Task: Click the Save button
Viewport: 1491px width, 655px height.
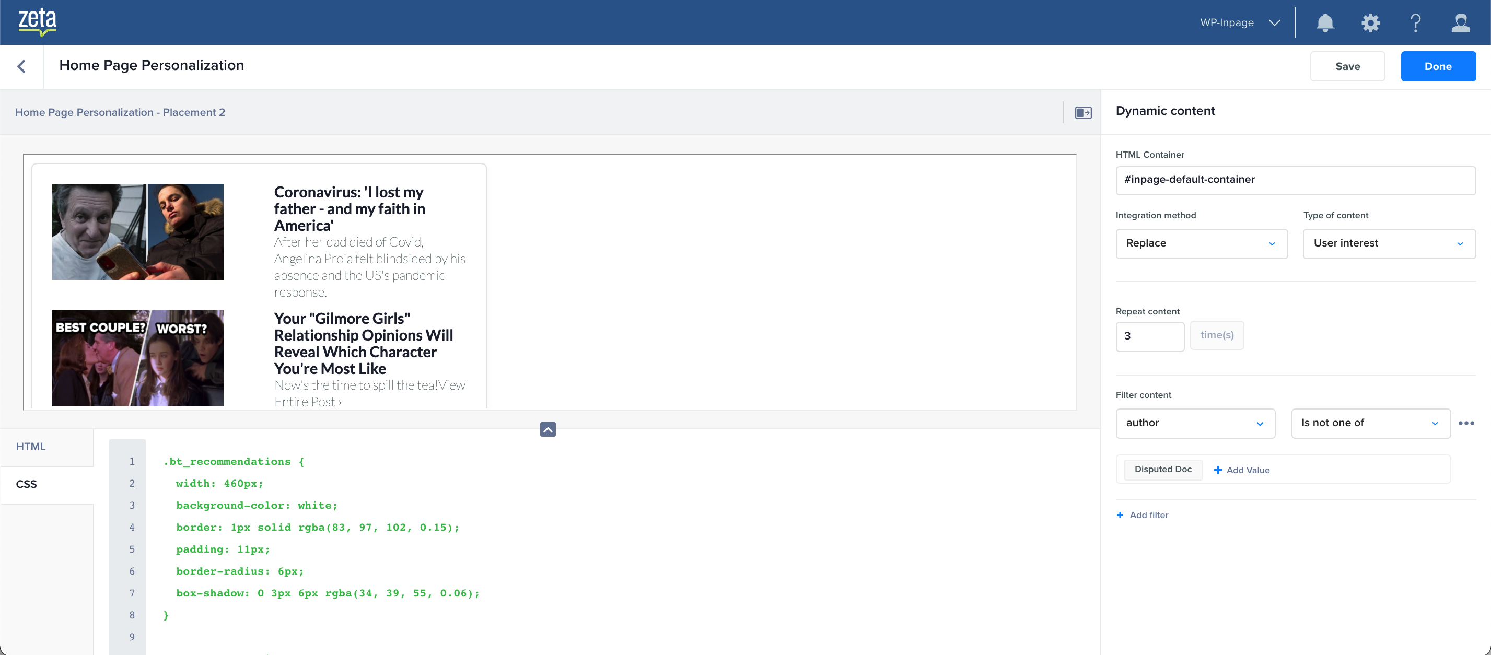Action: coord(1347,66)
